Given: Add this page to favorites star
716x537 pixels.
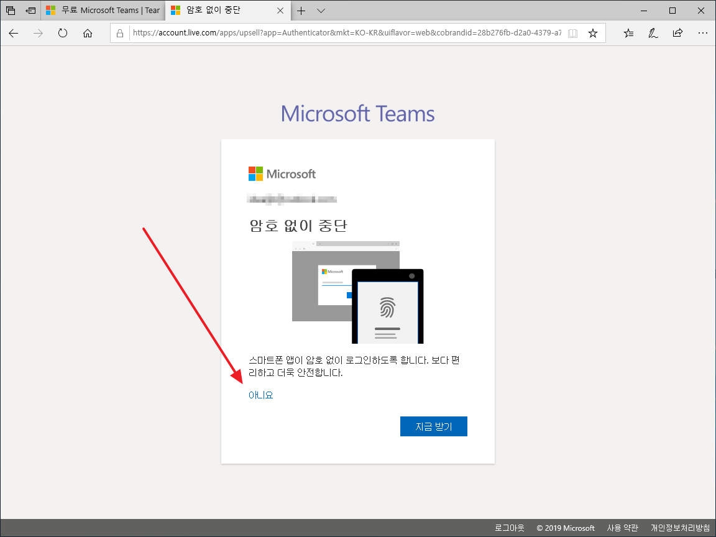Looking at the screenshot, I should coord(593,33).
